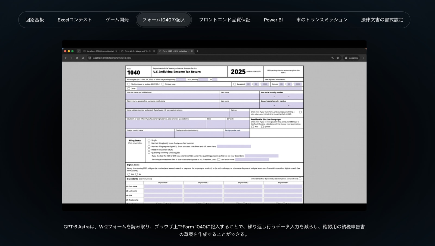This screenshot has width=435, height=246.
Task: Click the browser home icon
Action: tap(83, 58)
